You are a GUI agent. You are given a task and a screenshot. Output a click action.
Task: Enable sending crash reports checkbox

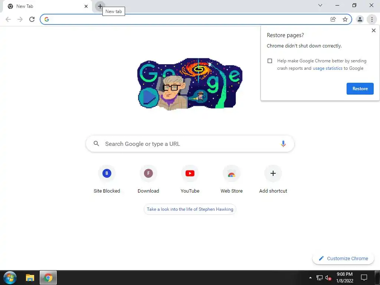coord(270,61)
